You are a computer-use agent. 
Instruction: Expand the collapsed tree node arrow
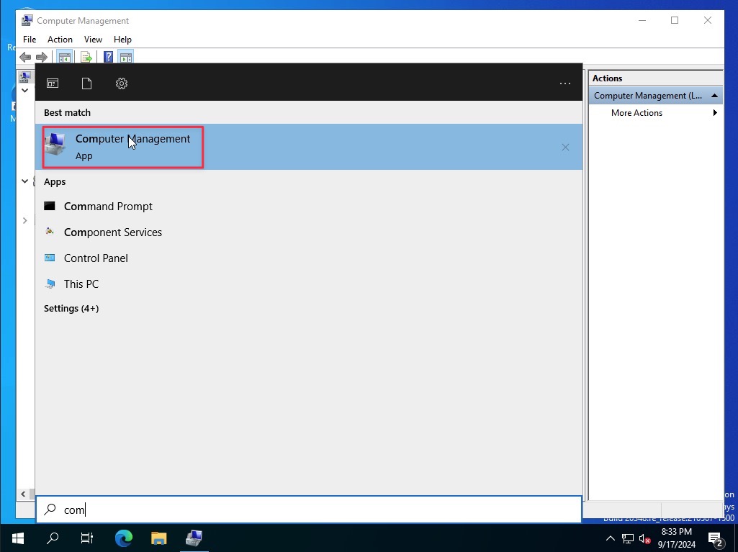coord(24,221)
